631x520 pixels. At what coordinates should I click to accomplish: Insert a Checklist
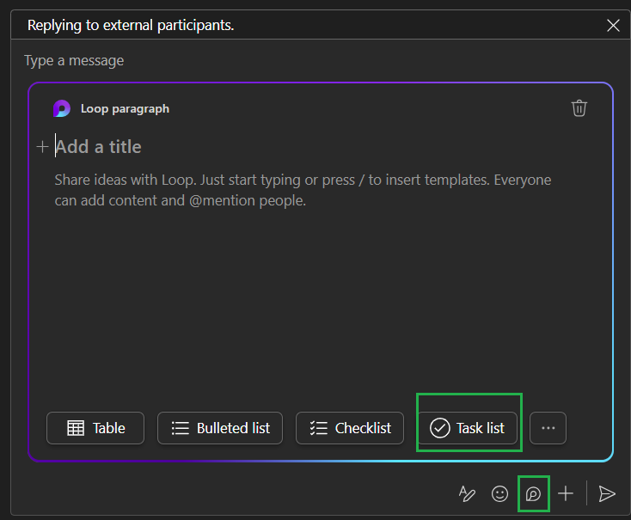click(x=350, y=428)
